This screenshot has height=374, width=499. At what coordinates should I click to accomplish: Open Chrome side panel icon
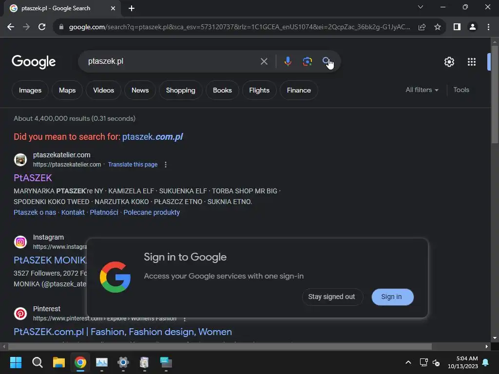point(457,27)
